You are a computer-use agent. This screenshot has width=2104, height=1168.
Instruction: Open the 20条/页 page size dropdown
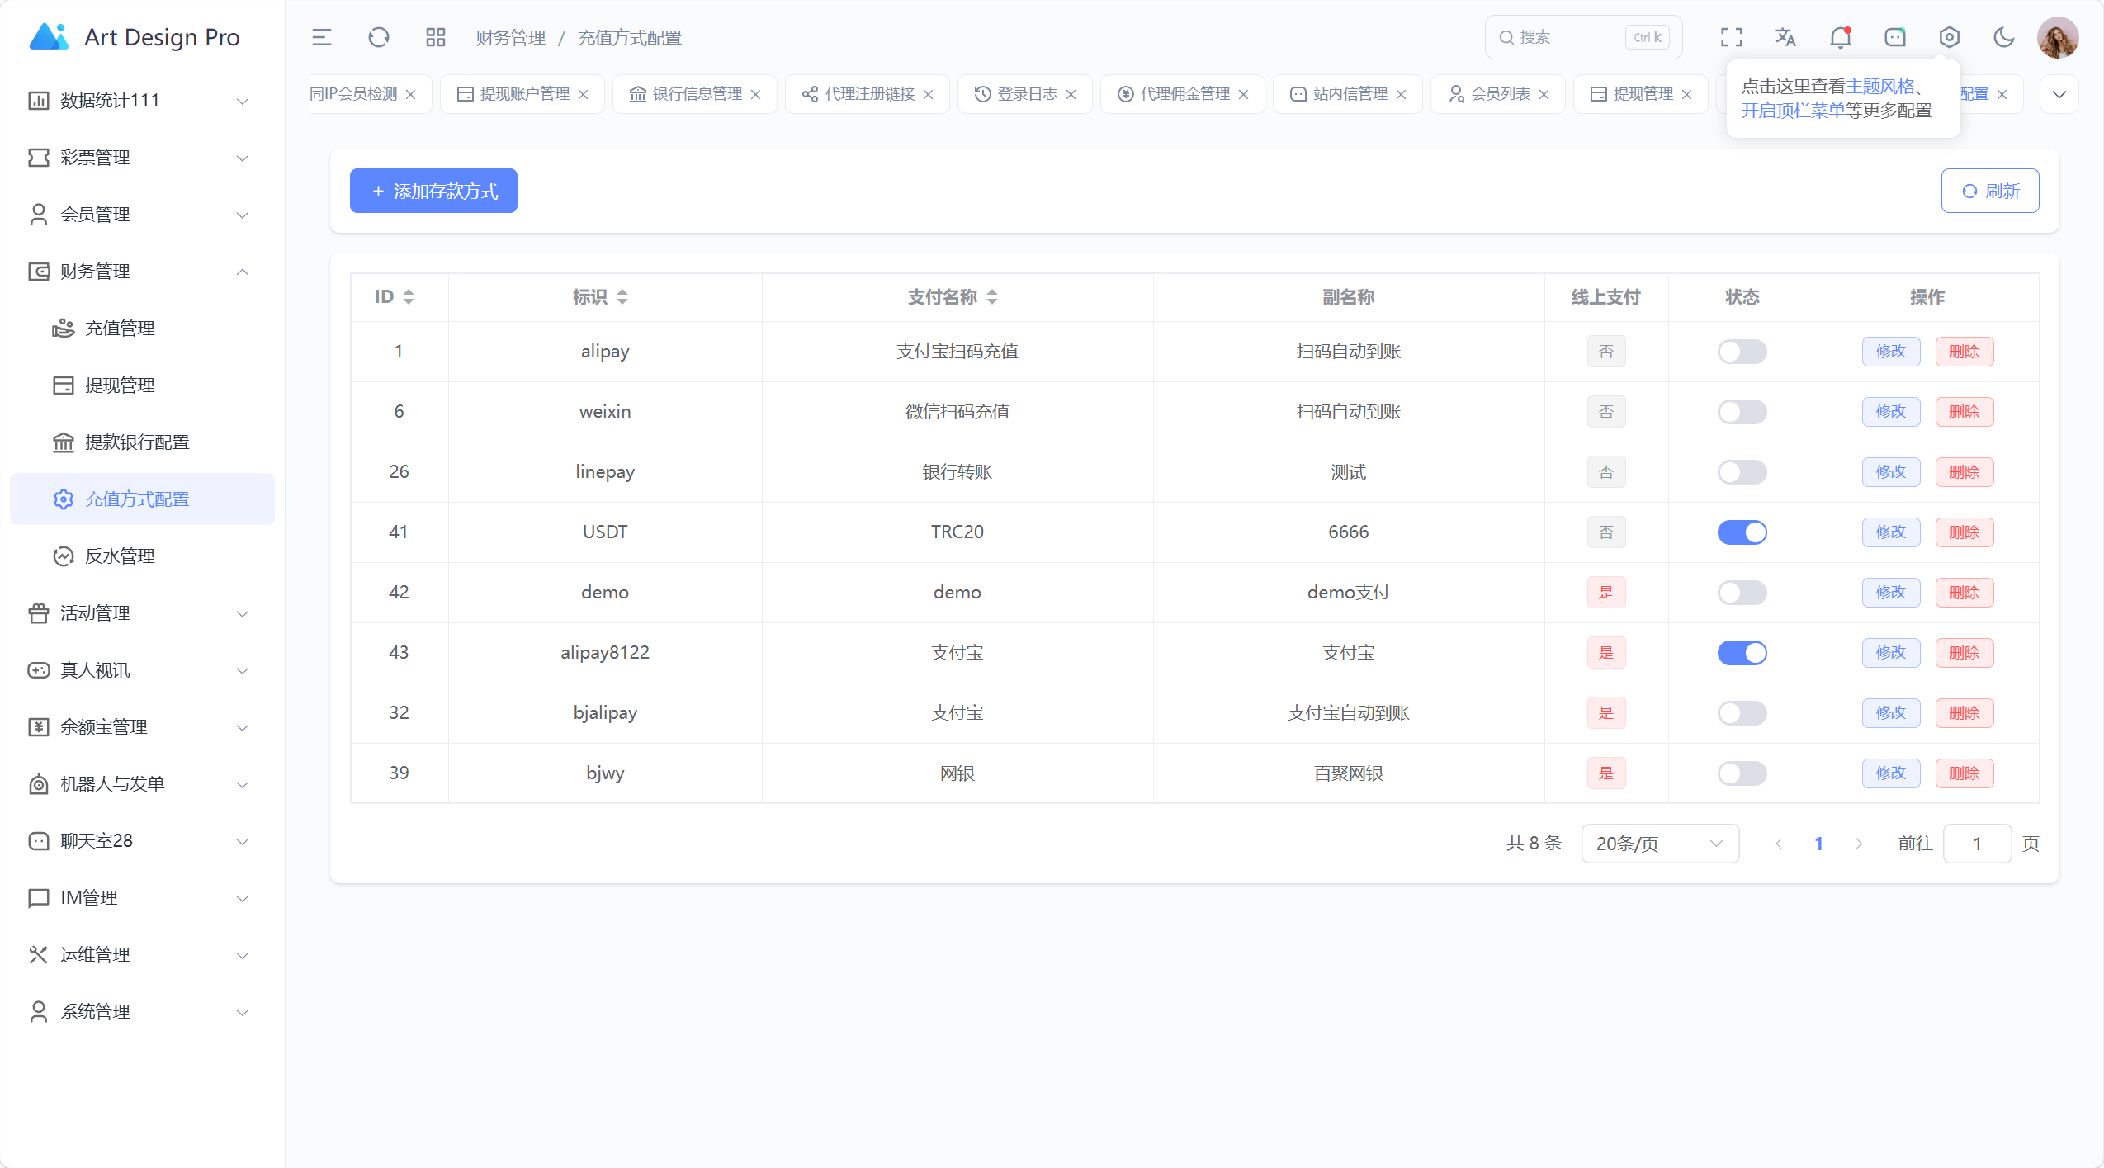[x=1660, y=844]
